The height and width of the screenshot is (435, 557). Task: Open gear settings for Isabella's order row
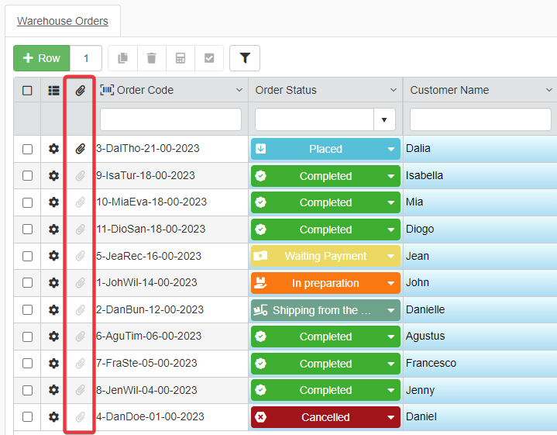(x=53, y=176)
